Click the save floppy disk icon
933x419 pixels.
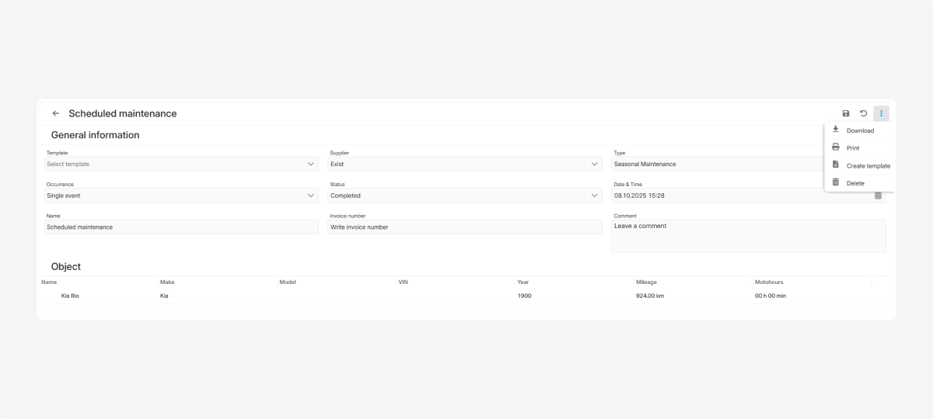click(x=846, y=113)
